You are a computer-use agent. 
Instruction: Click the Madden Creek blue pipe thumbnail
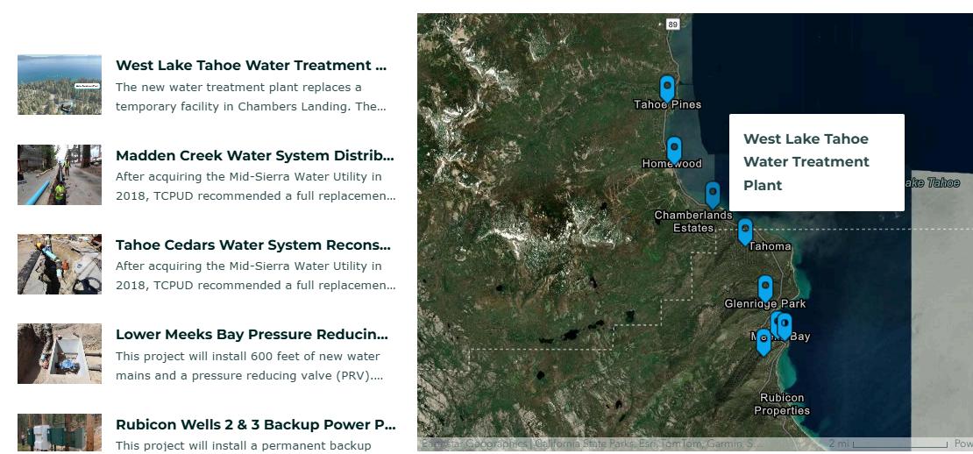pos(60,175)
